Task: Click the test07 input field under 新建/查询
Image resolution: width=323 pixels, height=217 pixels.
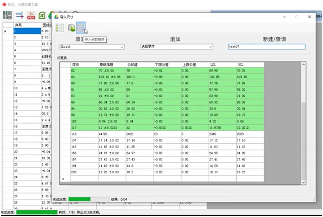Action: click(x=267, y=47)
